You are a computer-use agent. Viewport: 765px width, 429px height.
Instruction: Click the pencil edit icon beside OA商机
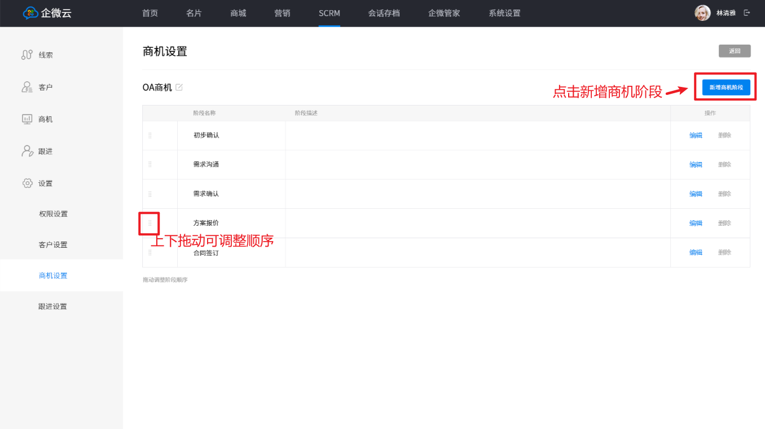pyautogui.click(x=179, y=87)
